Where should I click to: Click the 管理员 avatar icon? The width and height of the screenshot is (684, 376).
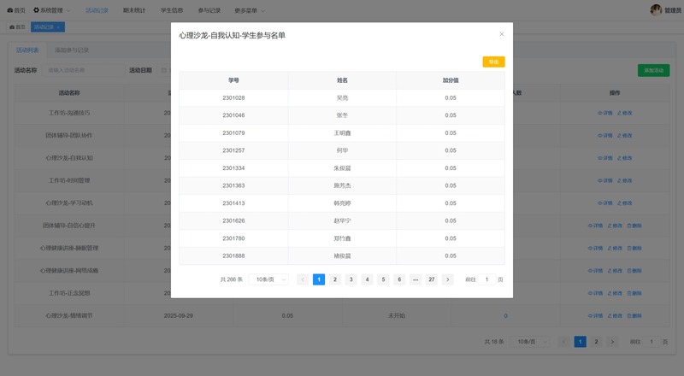pyautogui.click(x=656, y=10)
